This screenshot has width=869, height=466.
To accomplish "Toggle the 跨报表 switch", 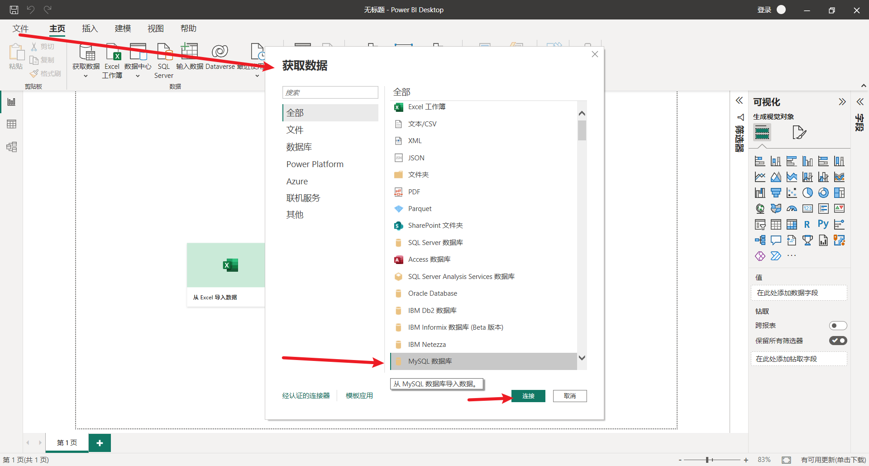I will pyautogui.click(x=838, y=326).
